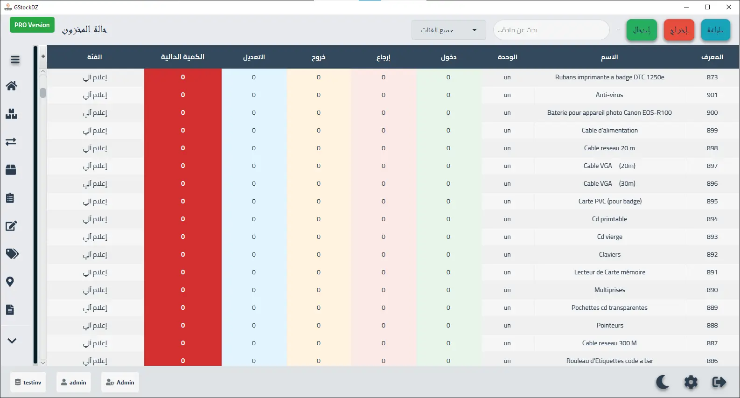The width and height of the screenshot is (740, 398).
Task: Click the red إخراج button
Action: click(x=679, y=30)
